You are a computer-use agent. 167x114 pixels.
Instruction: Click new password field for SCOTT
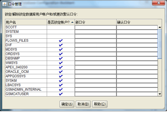[x=95, y=27]
